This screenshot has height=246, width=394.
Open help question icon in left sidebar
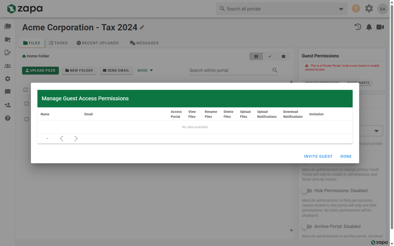tap(8, 118)
